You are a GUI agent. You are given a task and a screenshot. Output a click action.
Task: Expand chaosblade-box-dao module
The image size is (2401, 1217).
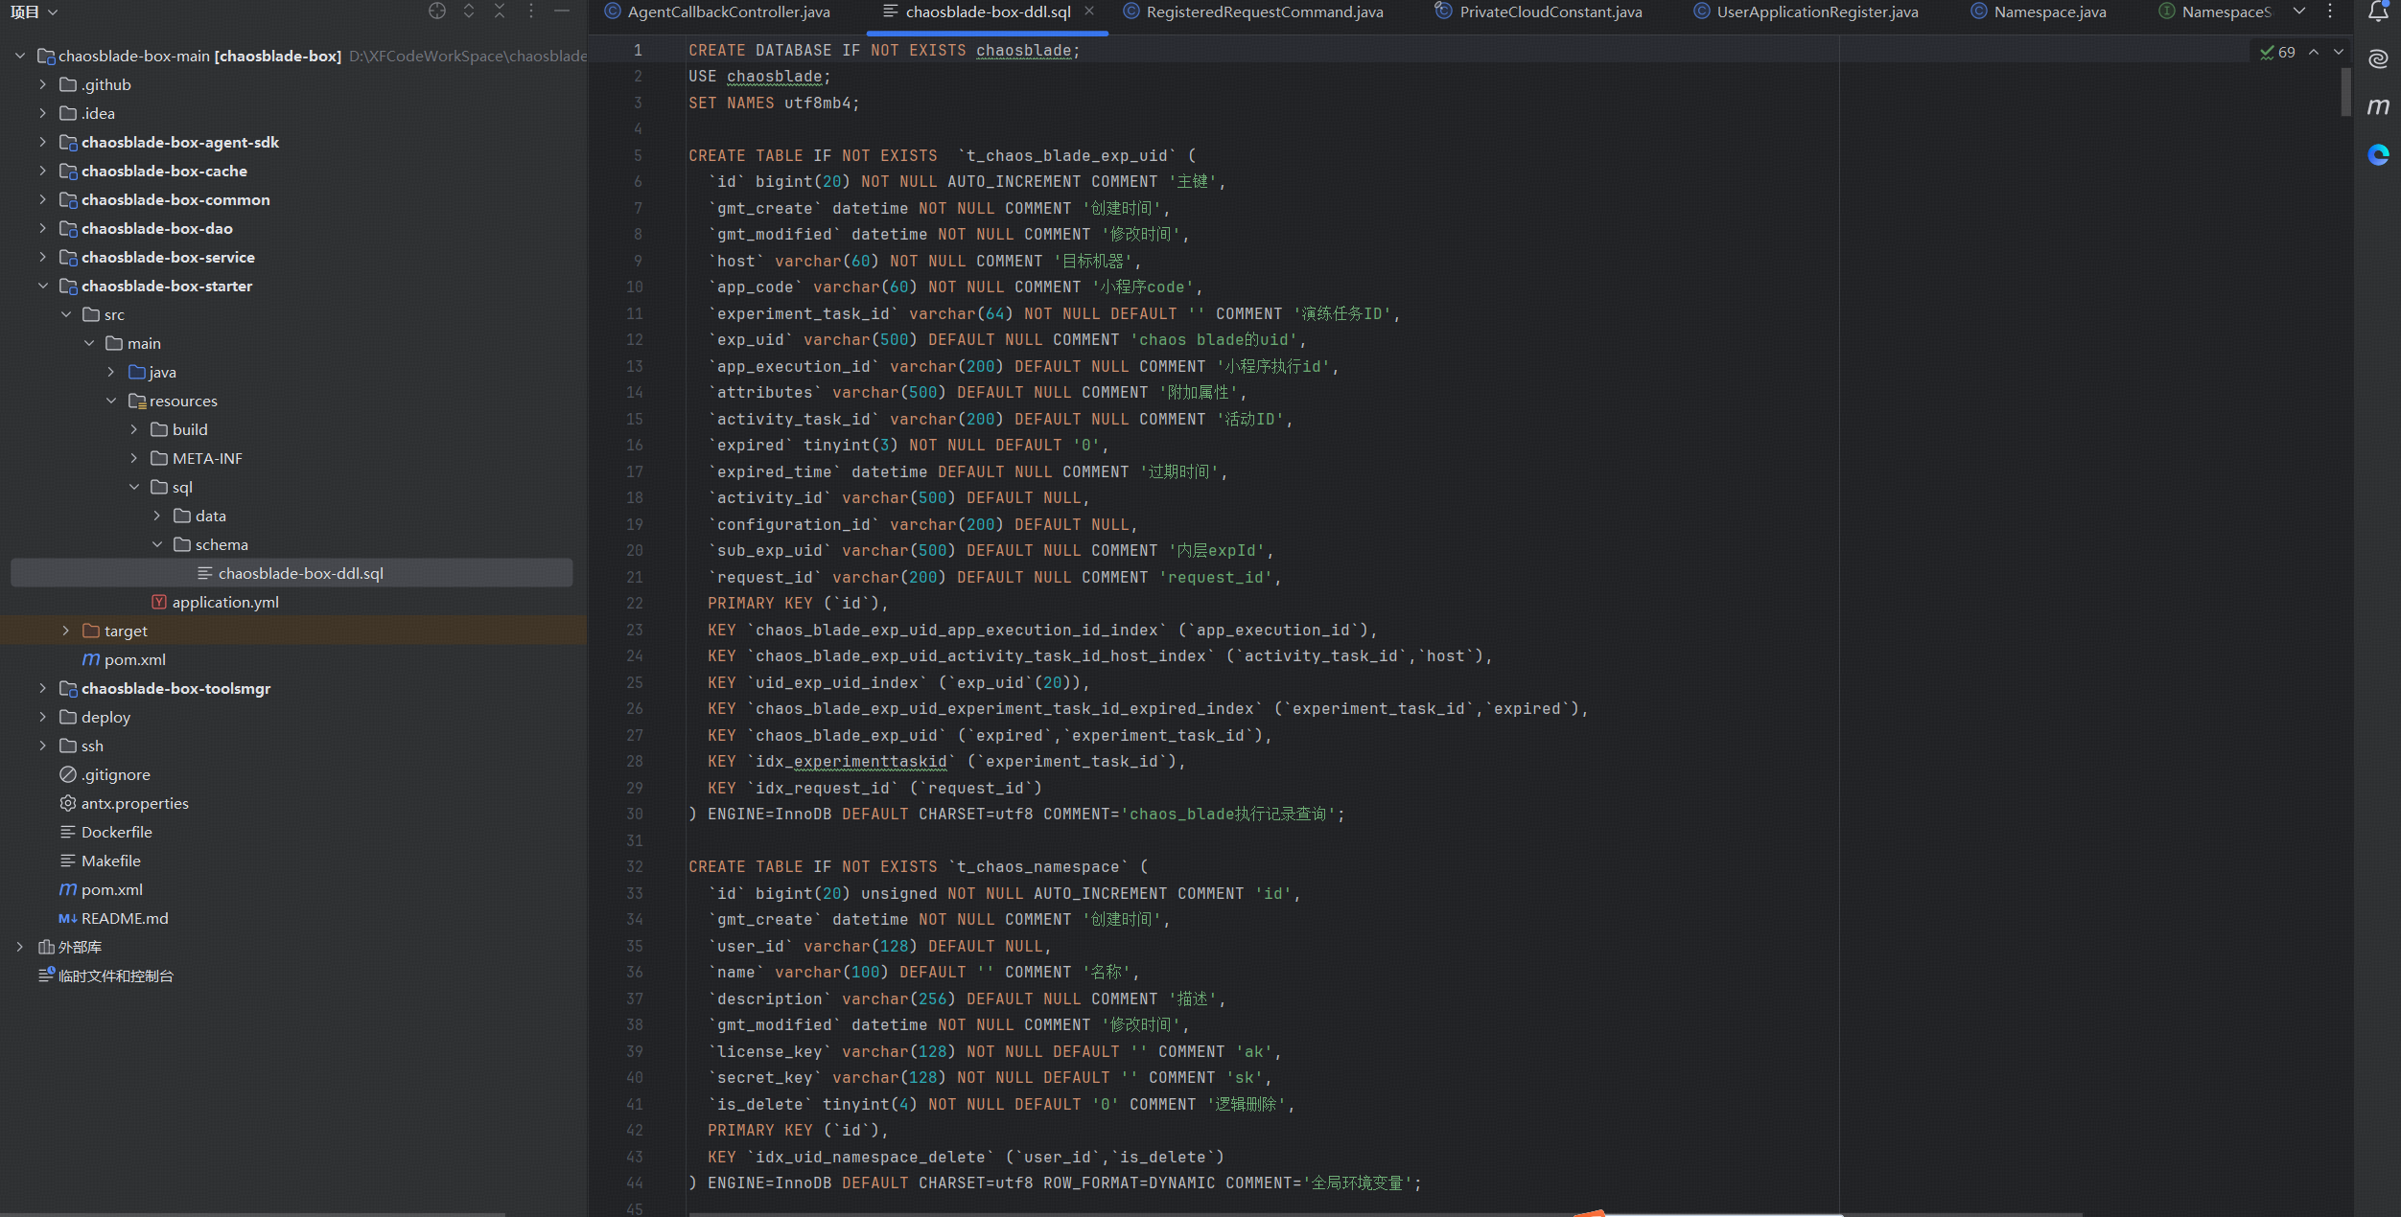[x=43, y=228]
